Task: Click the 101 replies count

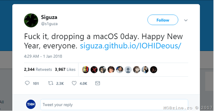Action: coord(36,83)
